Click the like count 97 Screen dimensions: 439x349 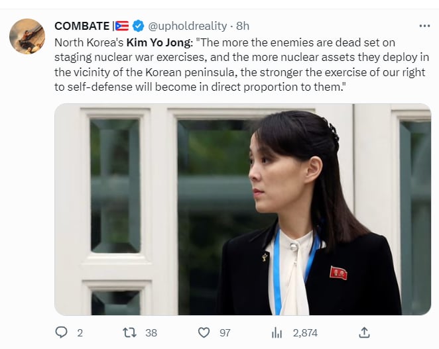(x=225, y=333)
